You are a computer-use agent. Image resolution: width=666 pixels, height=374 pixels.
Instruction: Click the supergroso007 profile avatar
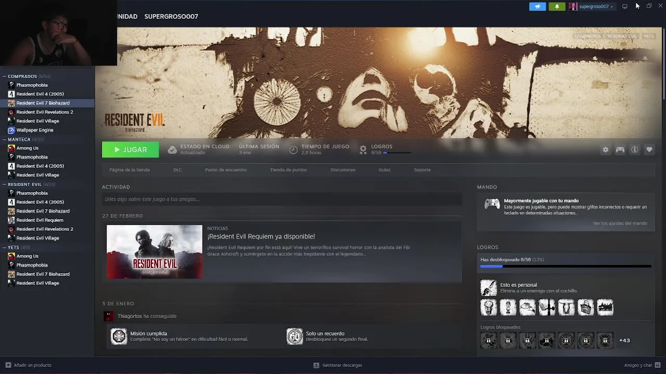pos(573,6)
